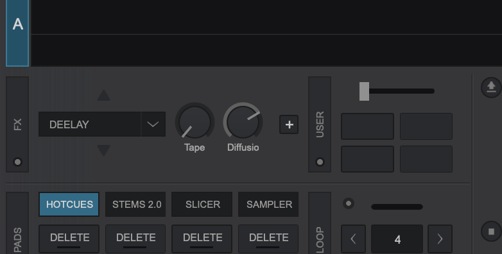
Task: Toggle the loop enable dot
Action: point(349,203)
